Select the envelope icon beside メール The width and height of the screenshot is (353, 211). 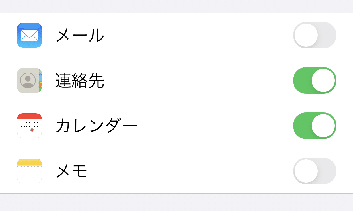(29, 35)
